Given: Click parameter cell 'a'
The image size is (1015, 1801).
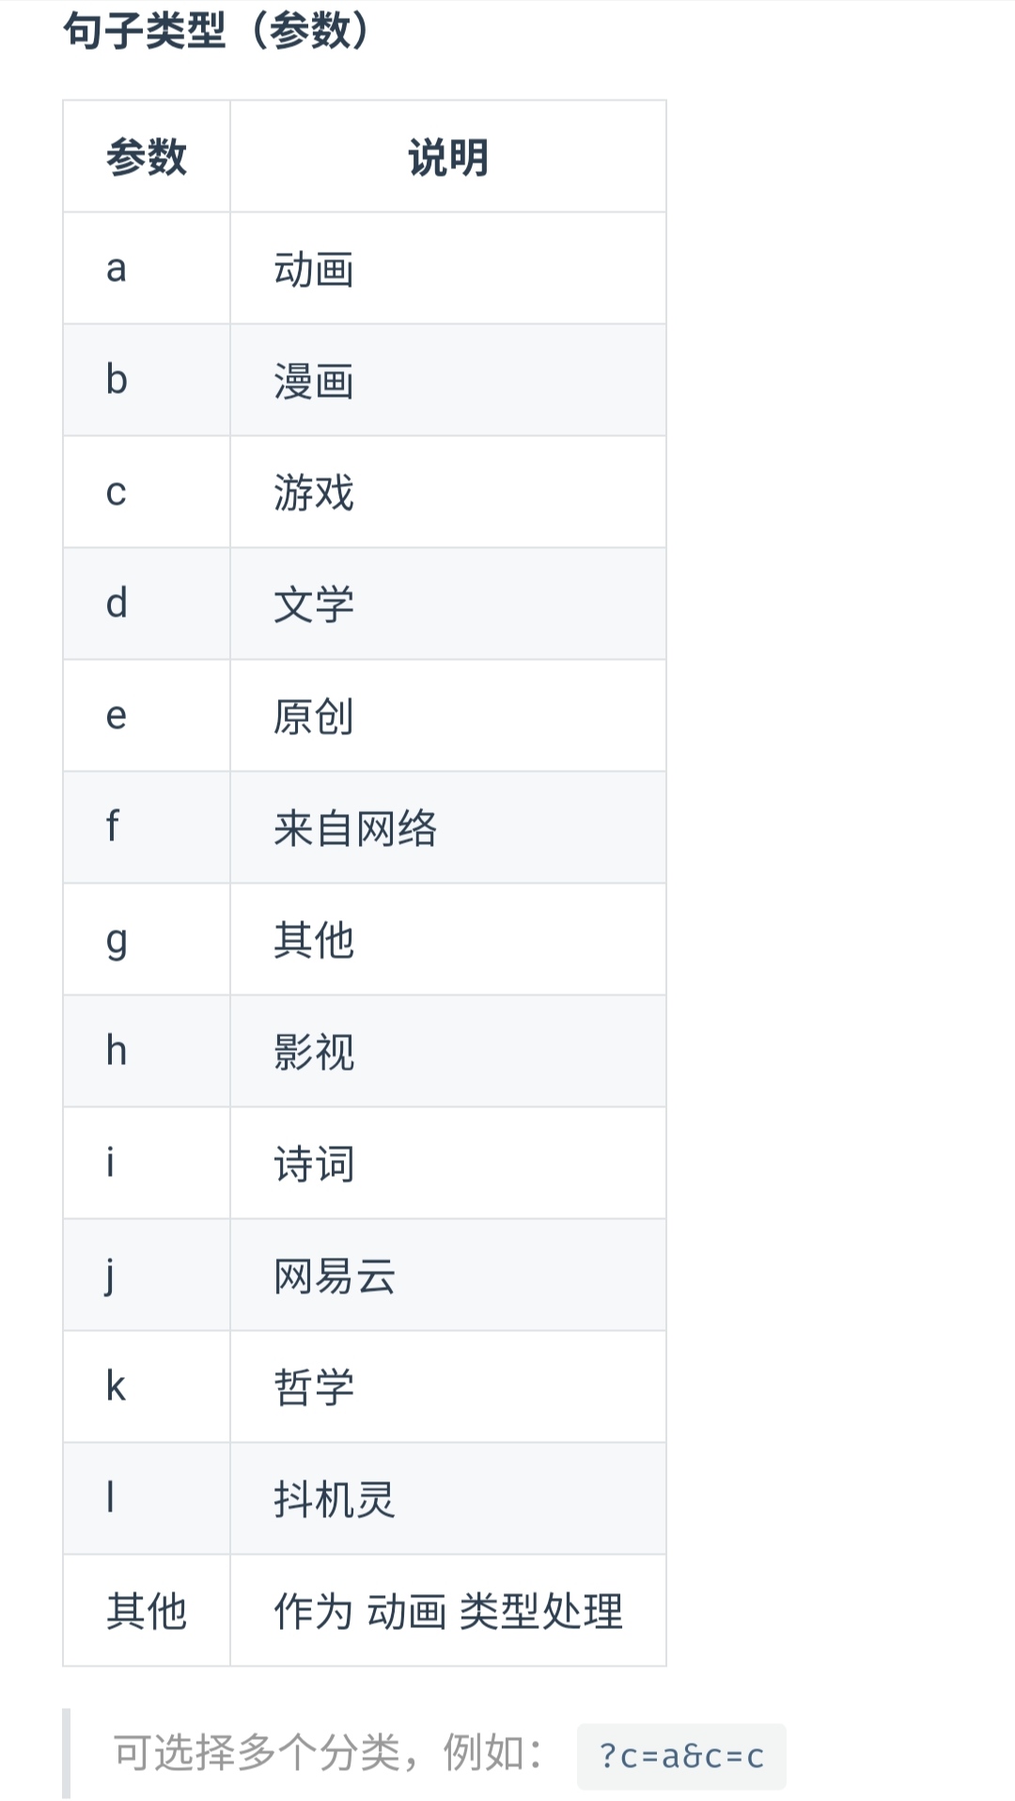Looking at the screenshot, I should pos(147,268).
